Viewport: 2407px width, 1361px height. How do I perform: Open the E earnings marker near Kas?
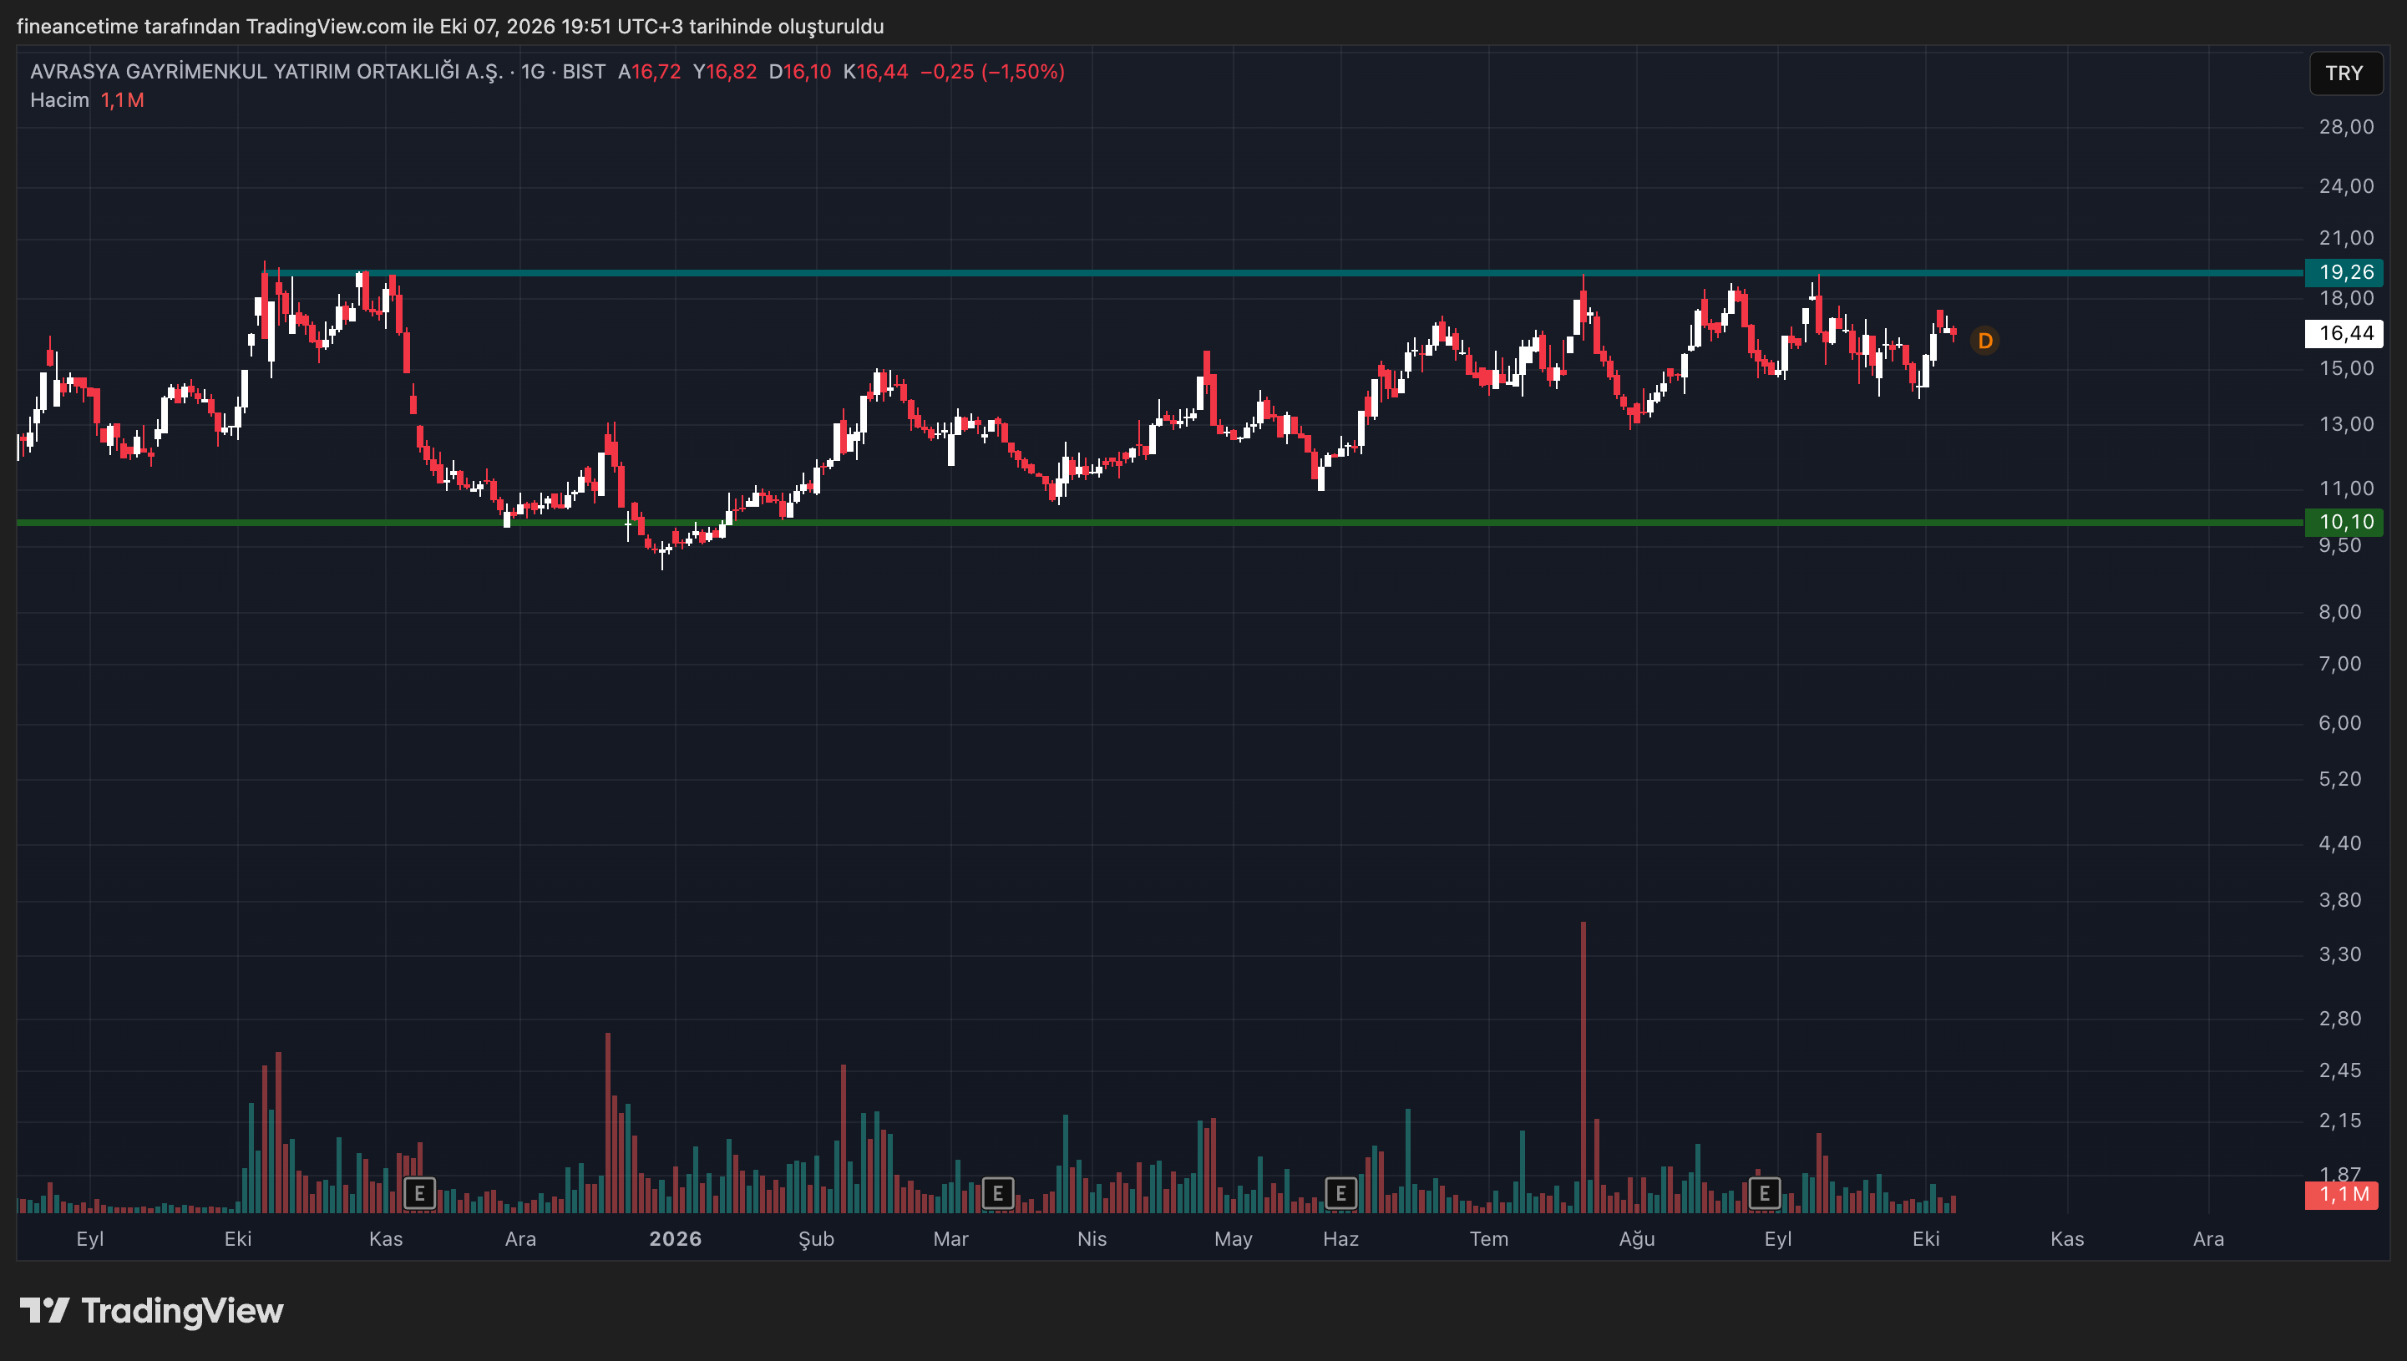point(420,1194)
